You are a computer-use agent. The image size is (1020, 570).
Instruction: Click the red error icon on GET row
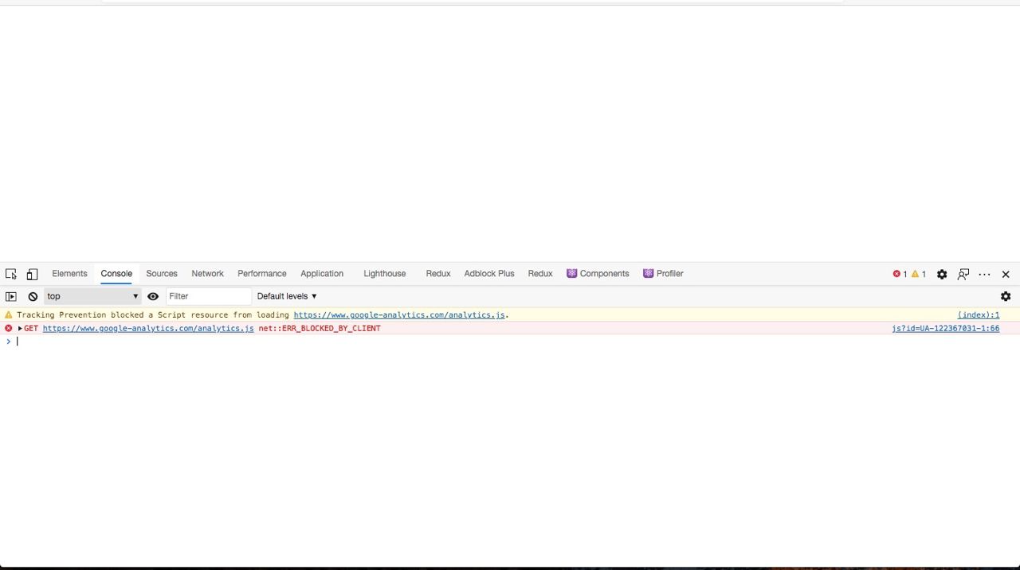click(x=8, y=328)
